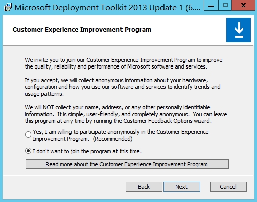Cancel the installation wizard

pyautogui.click(x=228, y=187)
